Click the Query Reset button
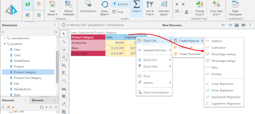 (x=104, y=8)
